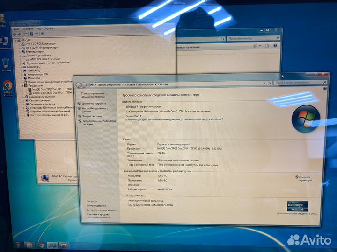Open Диспетчер устройств sidebar link
Viewport: 337px width, 252px height.
pos(94,104)
